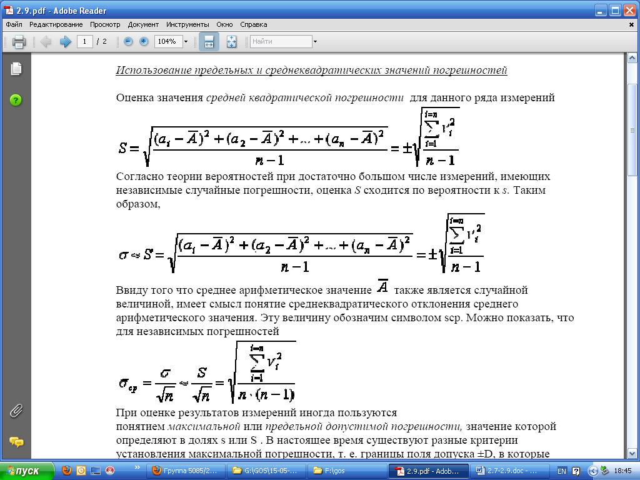The image size is (640, 480).
Task: Go to next page arrow
Action: (65, 42)
